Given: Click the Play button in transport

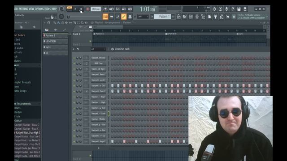Looking at the screenshot, I should tap(75, 9).
